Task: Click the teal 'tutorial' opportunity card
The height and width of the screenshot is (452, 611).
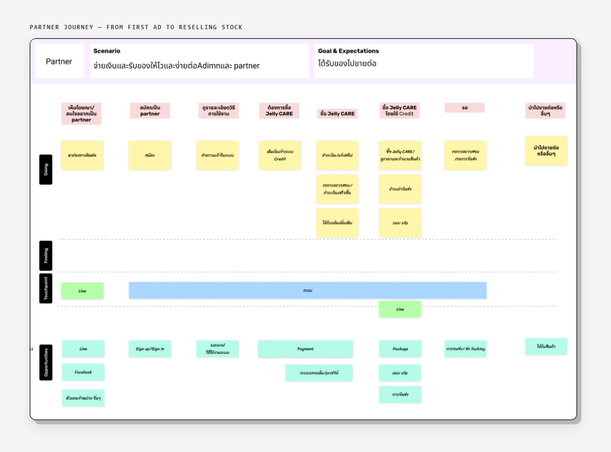Action: 218,349
